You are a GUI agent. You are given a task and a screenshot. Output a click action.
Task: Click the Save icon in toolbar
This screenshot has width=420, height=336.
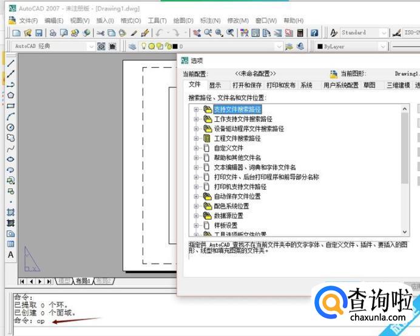click(39, 33)
